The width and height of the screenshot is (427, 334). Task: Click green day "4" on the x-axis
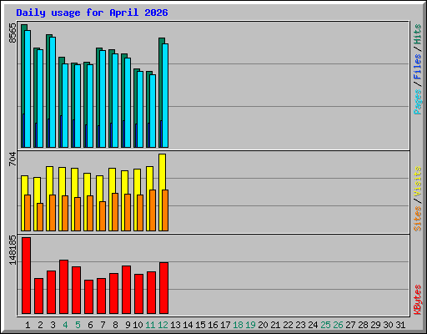pyautogui.click(x=65, y=325)
